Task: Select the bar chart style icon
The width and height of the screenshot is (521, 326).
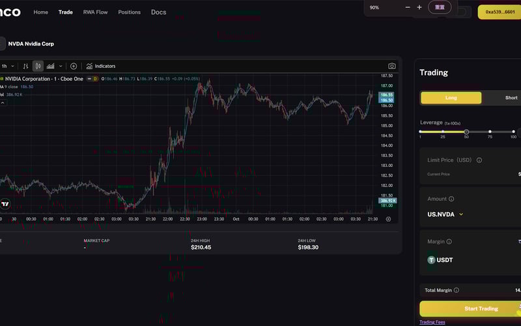Action: point(25,67)
